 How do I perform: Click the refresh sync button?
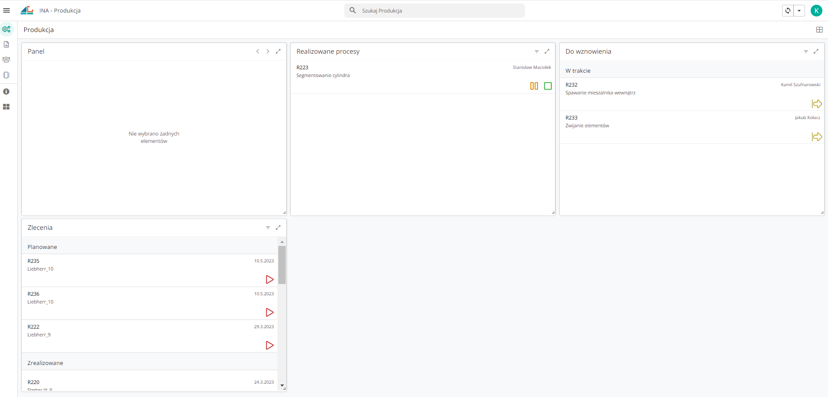click(x=788, y=11)
